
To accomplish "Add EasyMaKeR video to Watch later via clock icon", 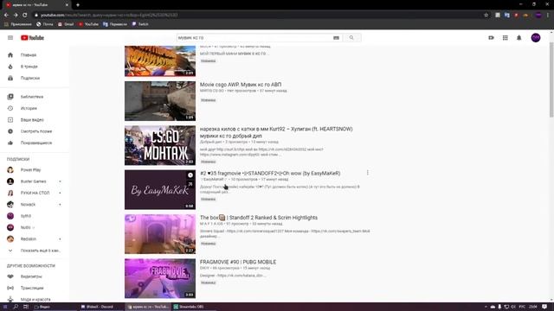I will 190,175.
